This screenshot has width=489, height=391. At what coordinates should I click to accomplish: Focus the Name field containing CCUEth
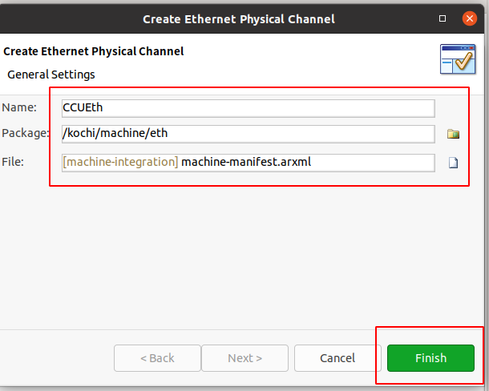click(x=249, y=108)
